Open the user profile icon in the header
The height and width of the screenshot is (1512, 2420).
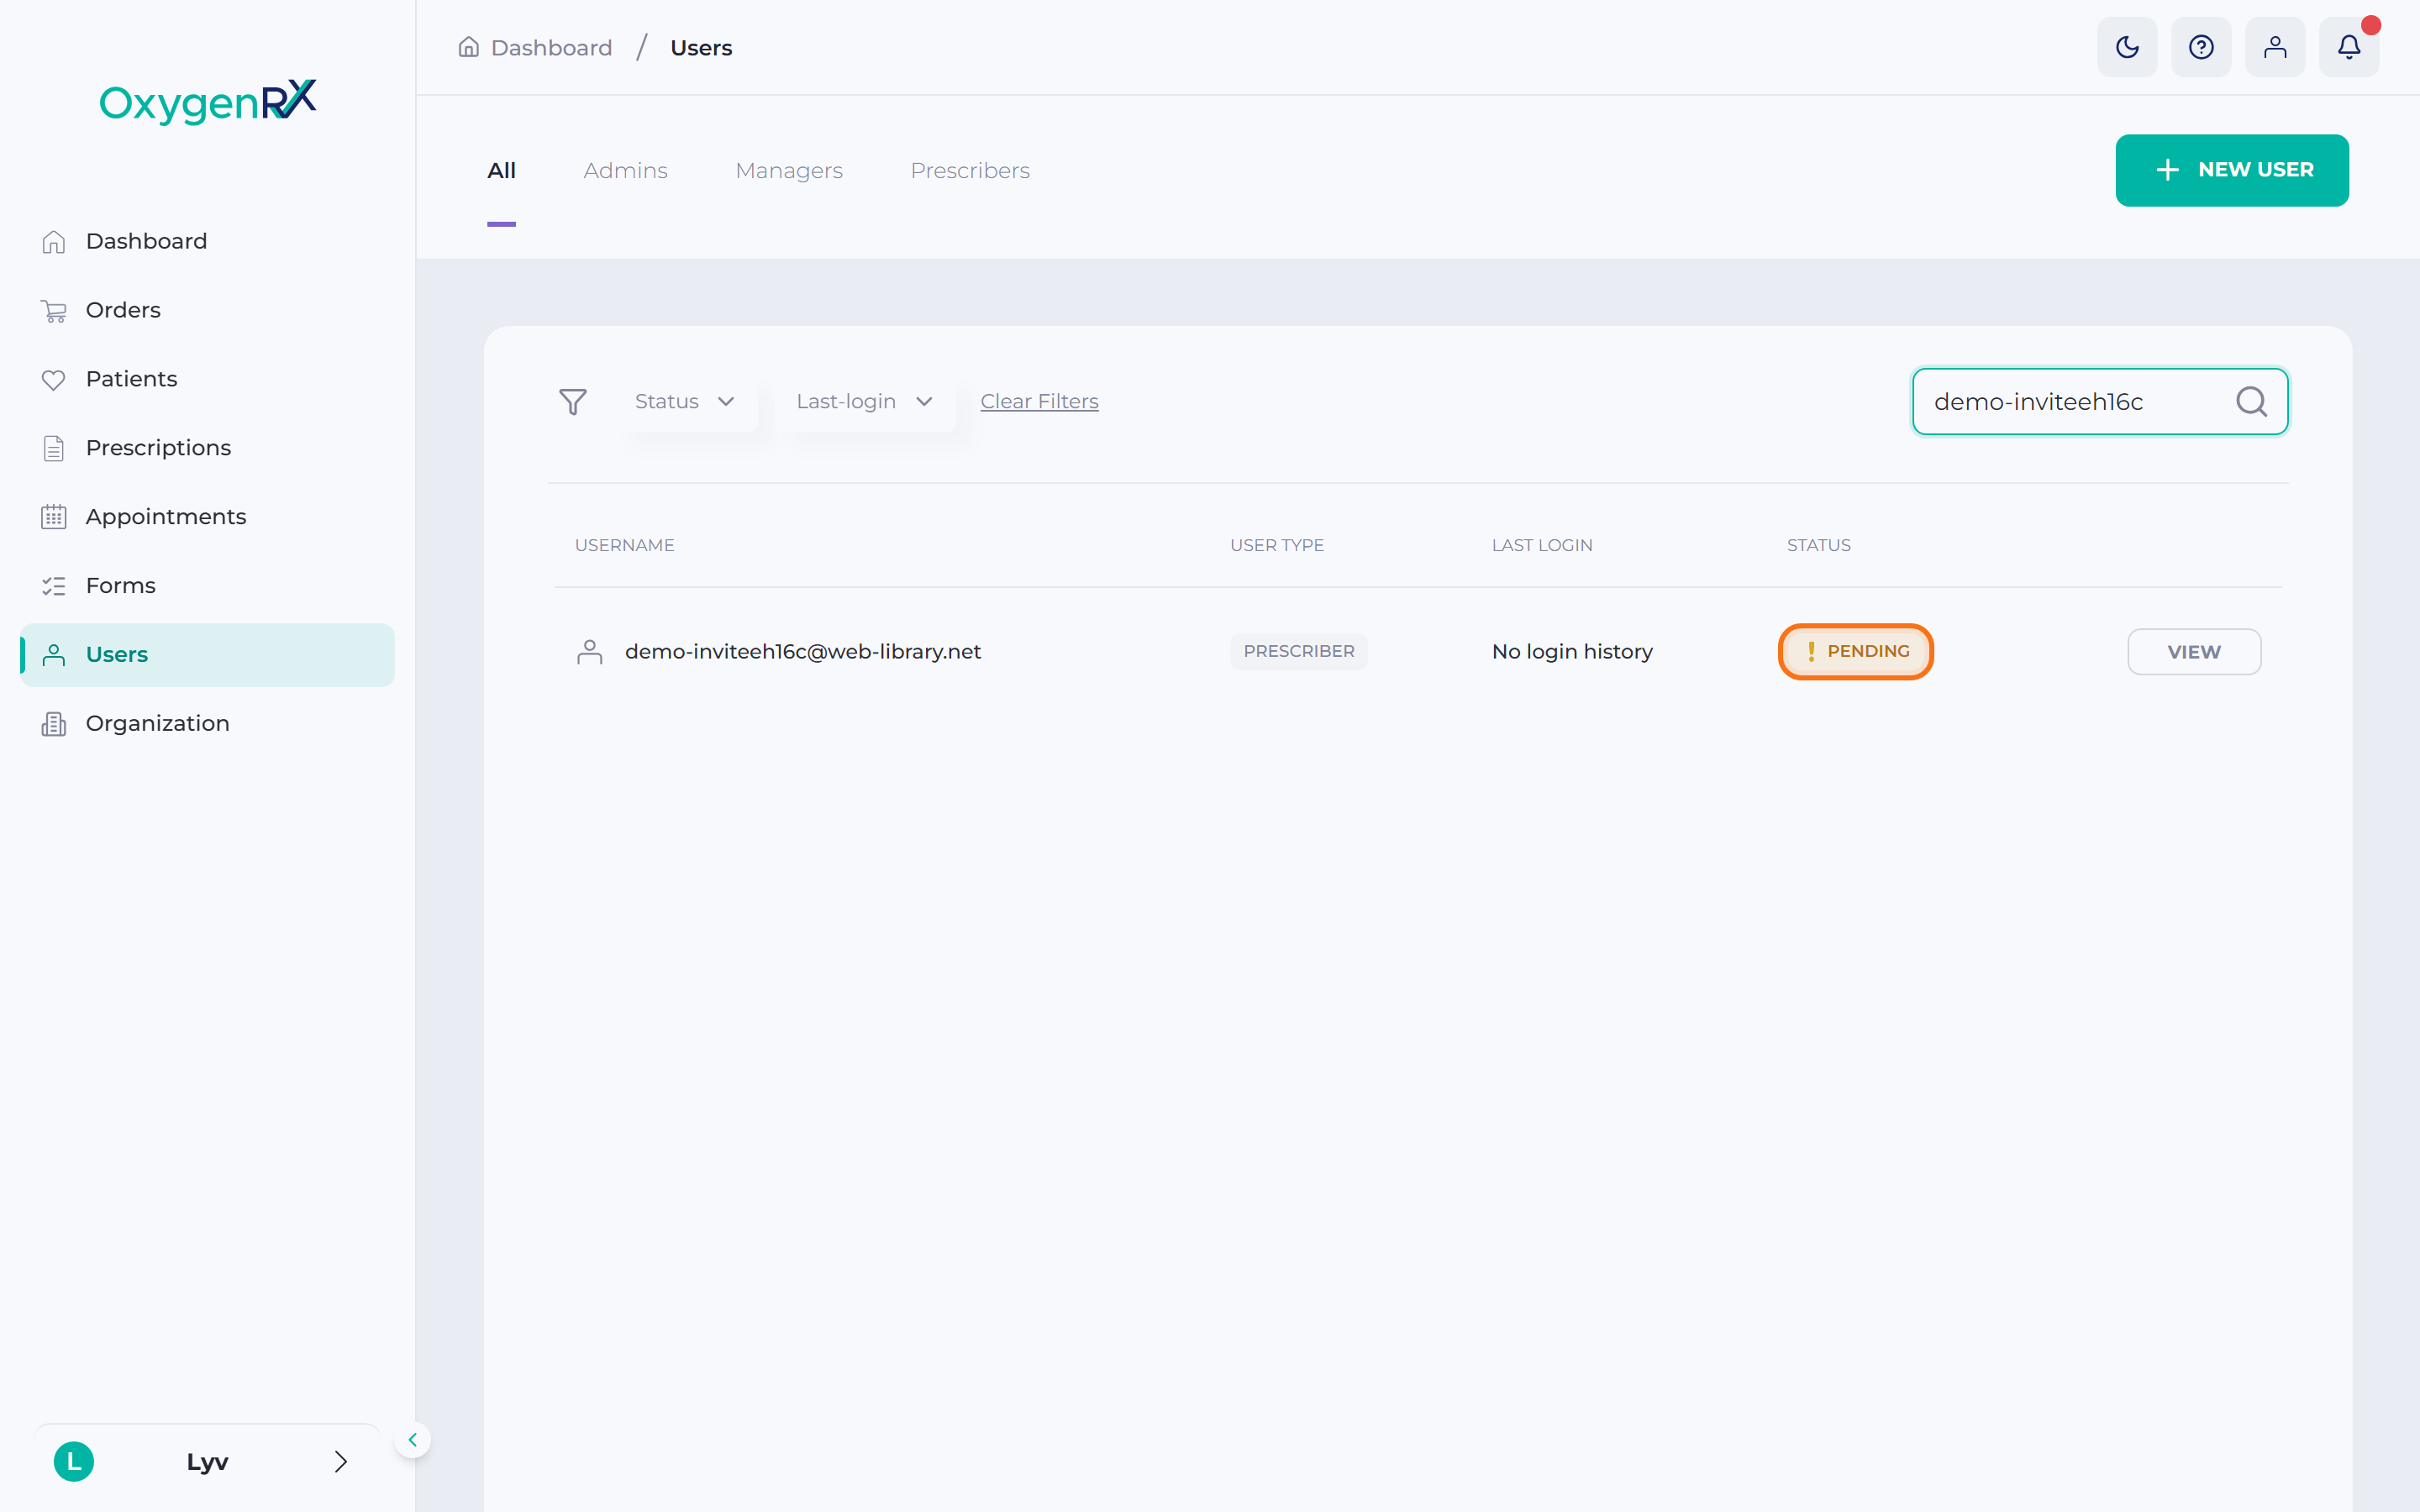pyautogui.click(x=2275, y=47)
